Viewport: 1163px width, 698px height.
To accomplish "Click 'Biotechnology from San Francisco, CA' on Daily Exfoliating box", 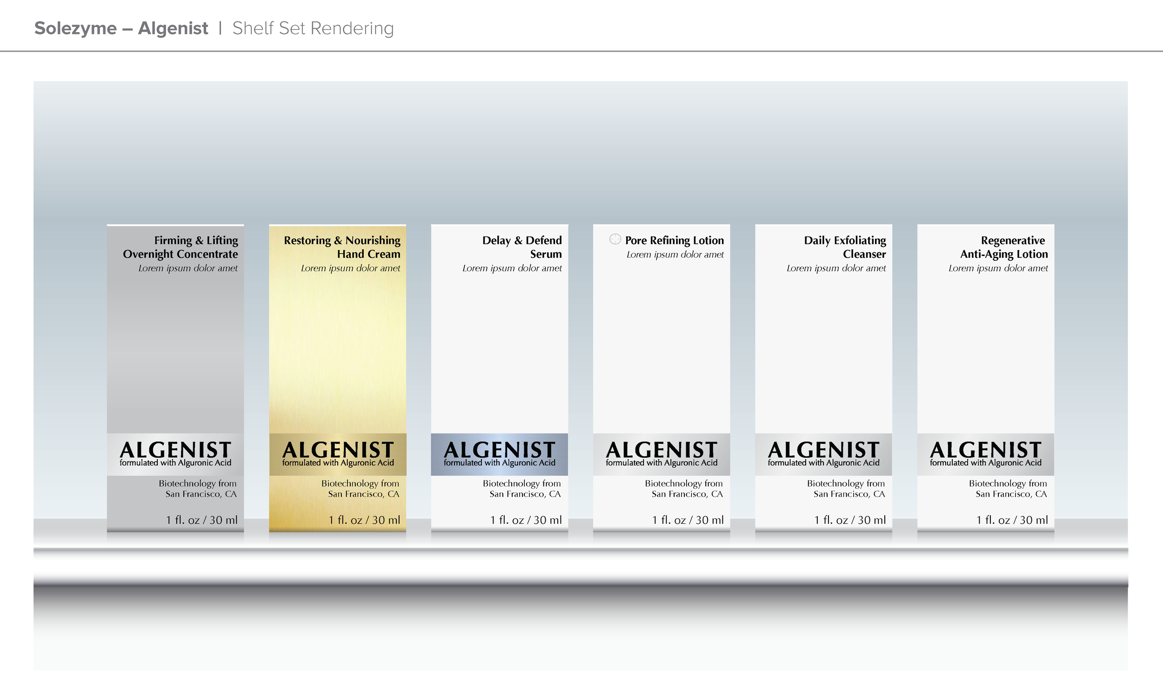I will 846,489.
